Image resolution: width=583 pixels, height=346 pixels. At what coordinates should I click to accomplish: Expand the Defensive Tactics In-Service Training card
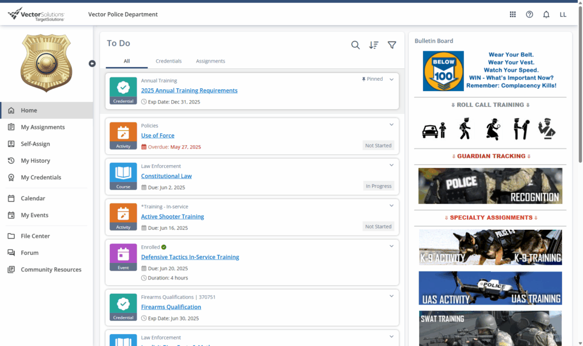coord(391,246)
